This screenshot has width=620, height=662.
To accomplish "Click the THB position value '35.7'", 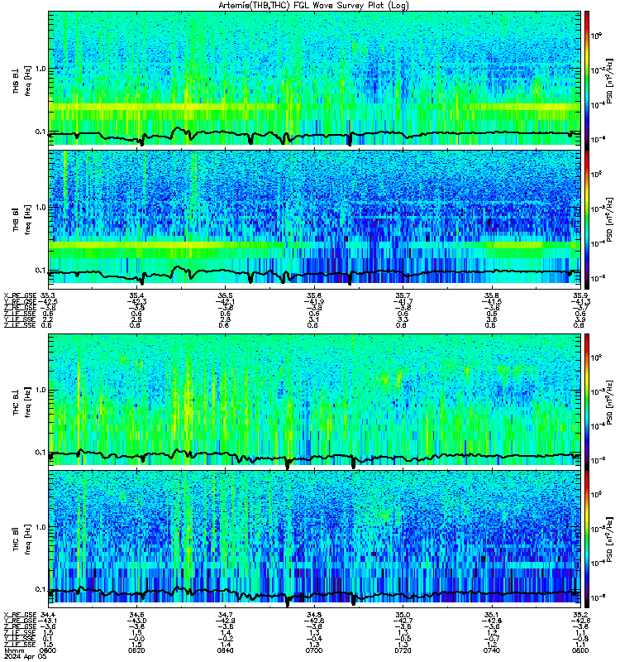I will tap(403, 295).
